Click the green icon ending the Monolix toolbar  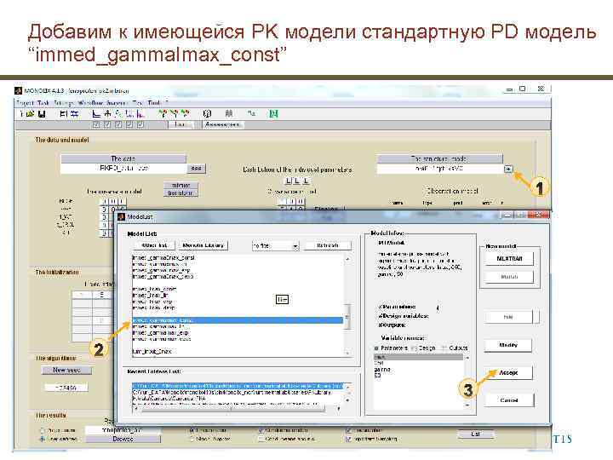pos(273,114)
